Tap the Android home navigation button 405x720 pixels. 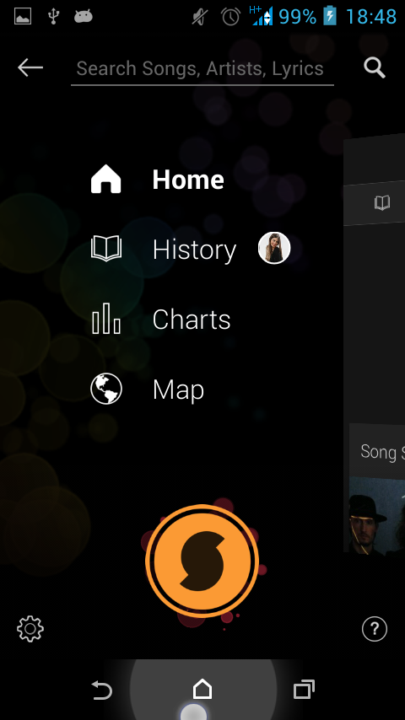click(202, 690)
